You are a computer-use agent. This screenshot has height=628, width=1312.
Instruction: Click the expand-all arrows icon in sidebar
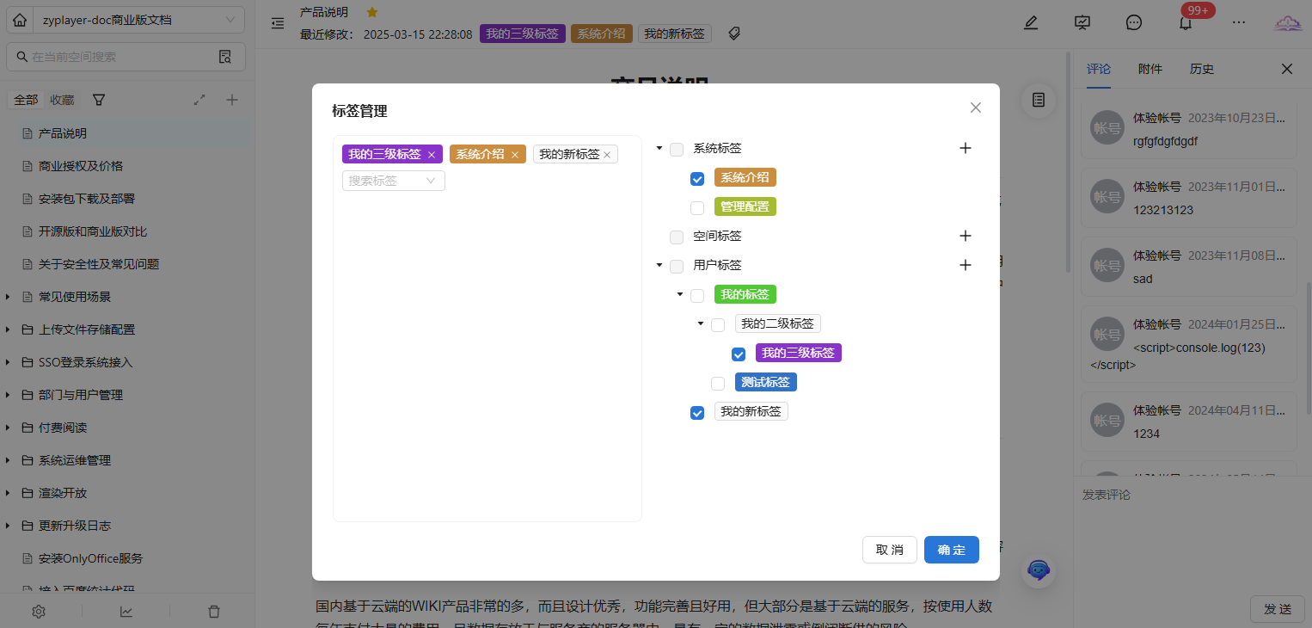point(199,100)
